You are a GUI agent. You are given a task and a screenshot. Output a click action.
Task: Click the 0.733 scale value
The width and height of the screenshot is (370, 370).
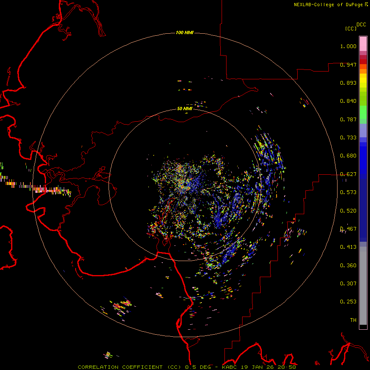(348, 138)
